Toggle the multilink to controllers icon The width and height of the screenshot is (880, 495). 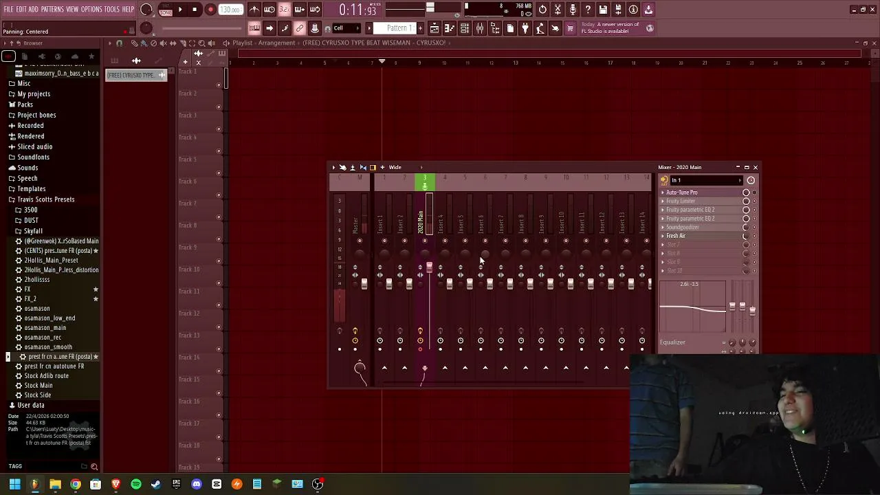pyautogui.click(x=300, y=28)
